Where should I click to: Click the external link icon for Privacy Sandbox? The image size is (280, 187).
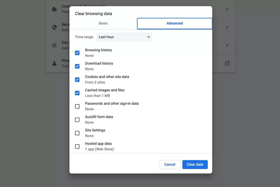click(227, 63)
